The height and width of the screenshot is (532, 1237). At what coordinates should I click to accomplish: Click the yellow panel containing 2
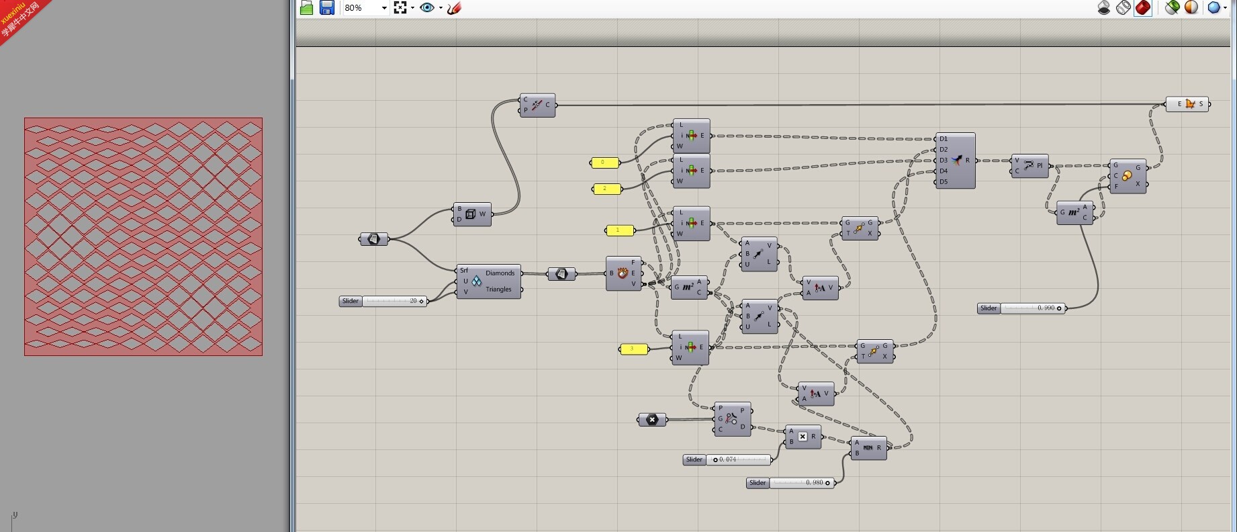click(607, 189)
